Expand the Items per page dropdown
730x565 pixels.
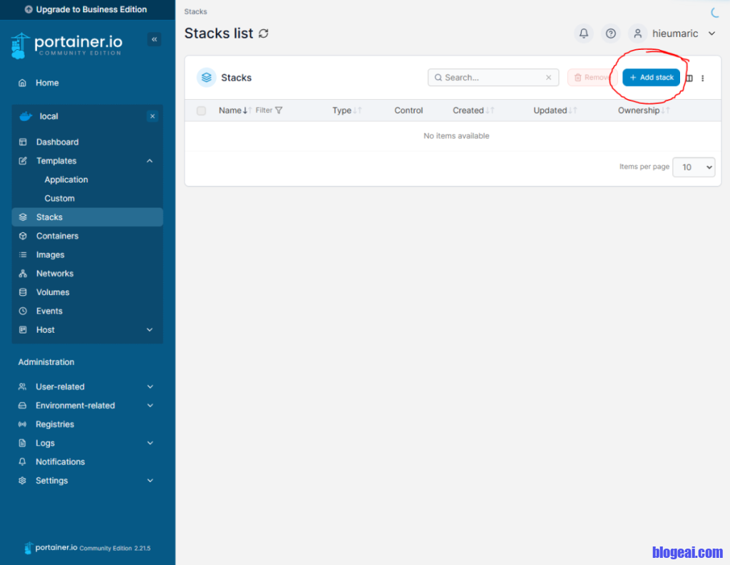694,167
